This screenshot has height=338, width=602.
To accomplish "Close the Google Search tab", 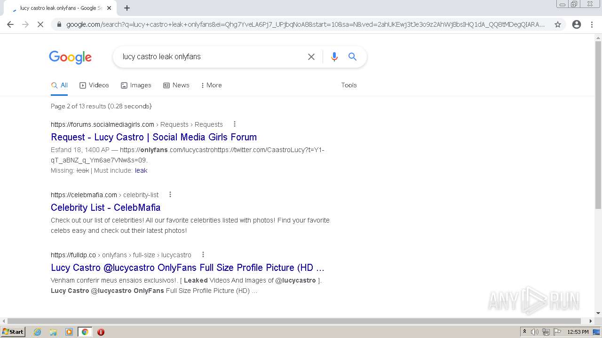I will 109,8.
